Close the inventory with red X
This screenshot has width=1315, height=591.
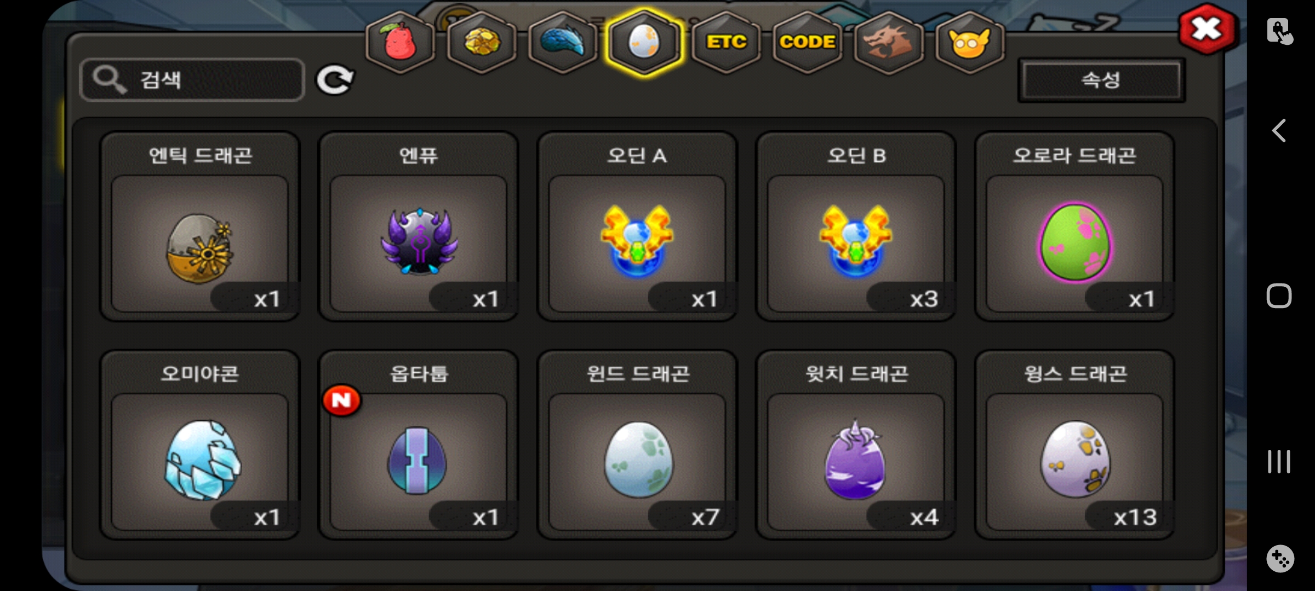point(1207,30)
